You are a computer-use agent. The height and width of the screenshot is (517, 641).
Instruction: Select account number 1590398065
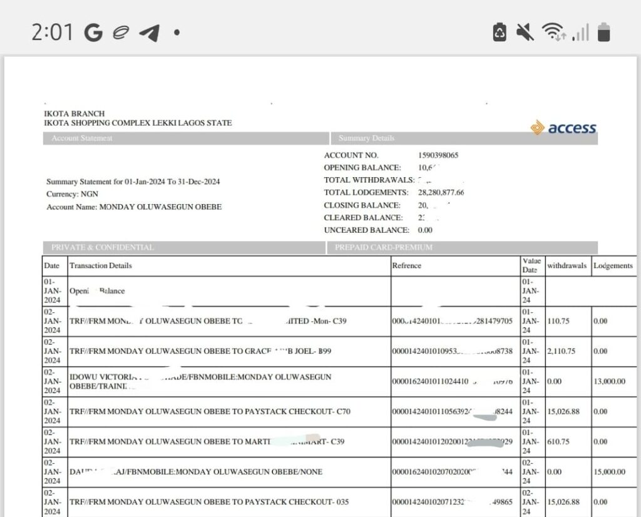438,155
